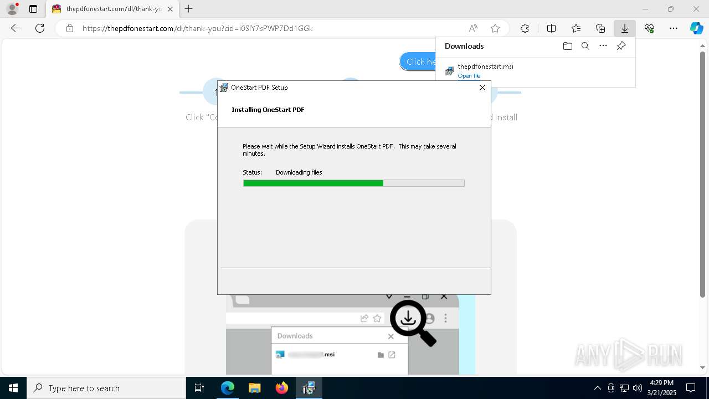This screenshot has height=399, width=709.
Task: Open Edge profile avatar
Action: (12, 9)
